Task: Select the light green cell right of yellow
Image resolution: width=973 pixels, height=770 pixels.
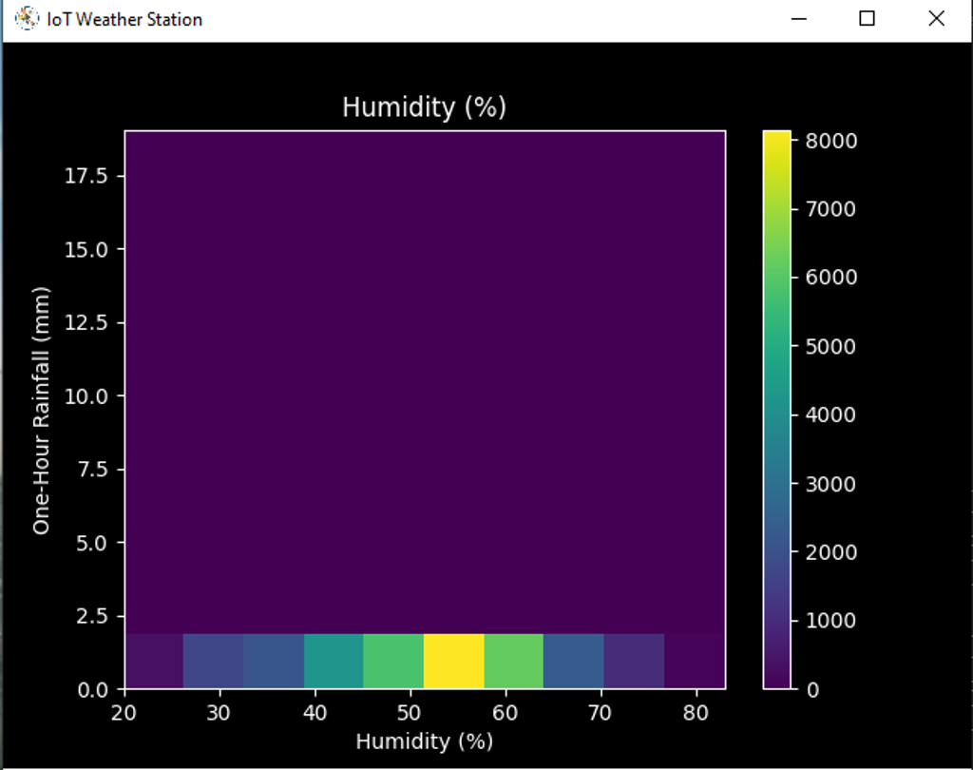Action: point(513,661)
